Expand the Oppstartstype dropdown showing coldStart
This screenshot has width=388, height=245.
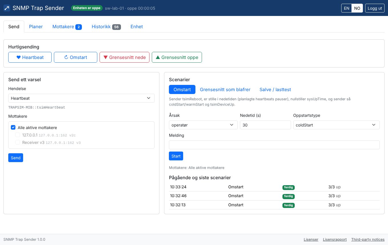(x=336, y=125)
